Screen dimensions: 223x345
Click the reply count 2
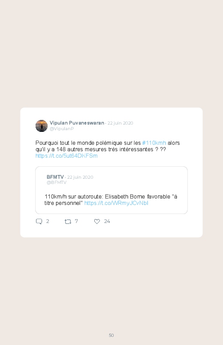pos(48,221)
